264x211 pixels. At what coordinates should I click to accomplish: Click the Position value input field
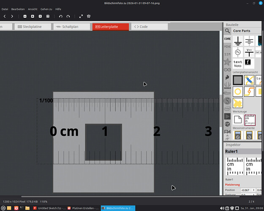[x=246, y=190]
